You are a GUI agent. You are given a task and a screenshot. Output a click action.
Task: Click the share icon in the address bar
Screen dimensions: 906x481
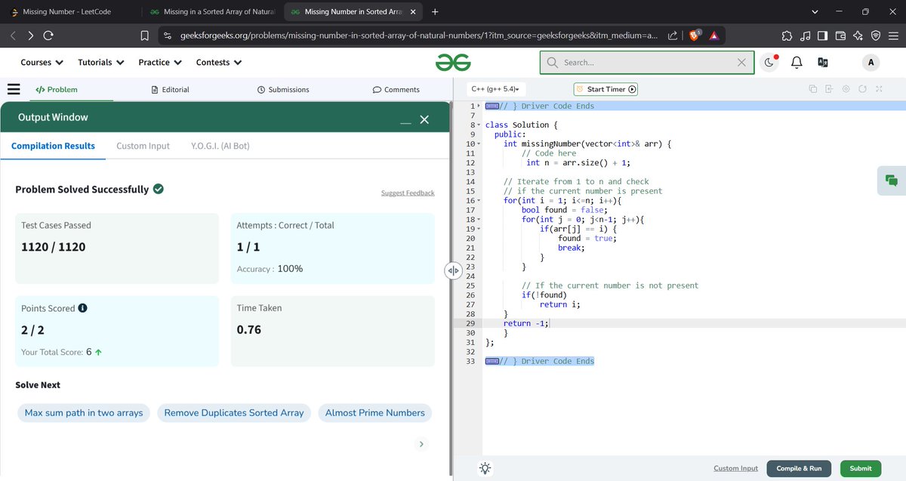(x=673, y=35)
